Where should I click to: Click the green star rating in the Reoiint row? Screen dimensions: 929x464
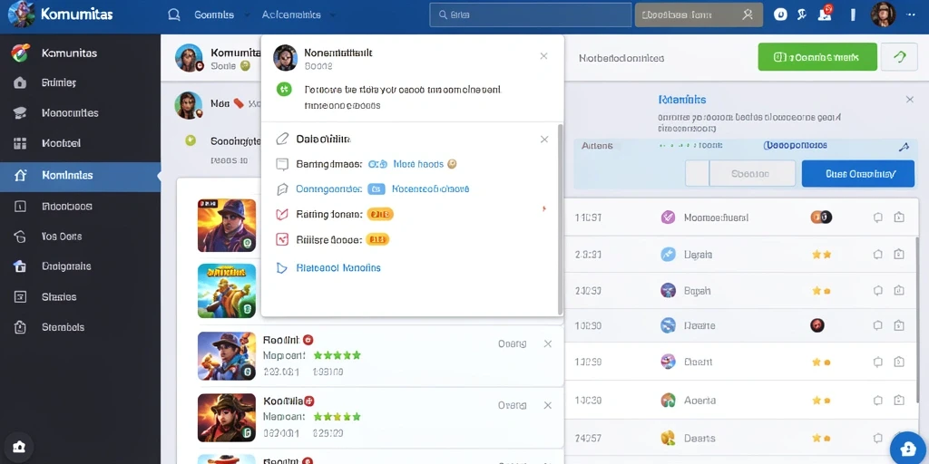(337, 355)
